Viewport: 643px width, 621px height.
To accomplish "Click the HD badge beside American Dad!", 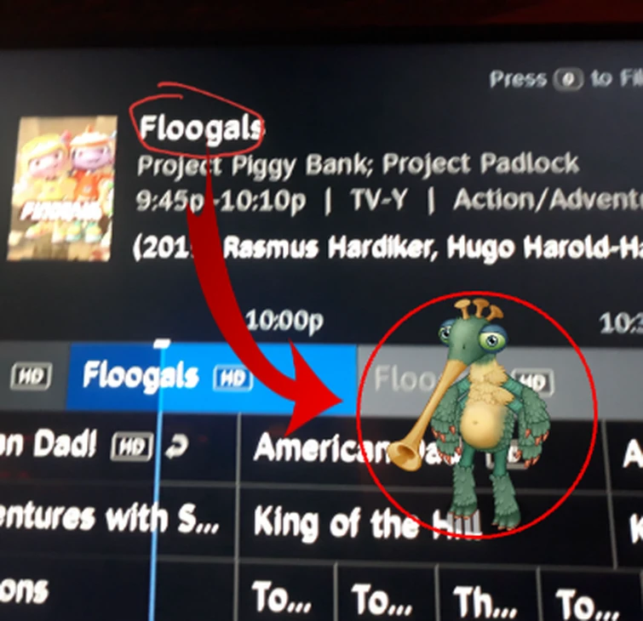I will [x=132, y=446].
